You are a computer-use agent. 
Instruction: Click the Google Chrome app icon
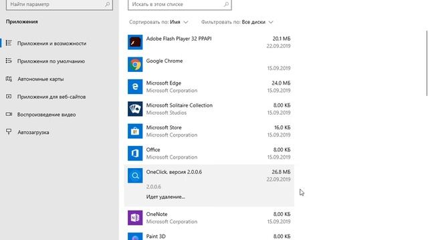click(135, 65)
